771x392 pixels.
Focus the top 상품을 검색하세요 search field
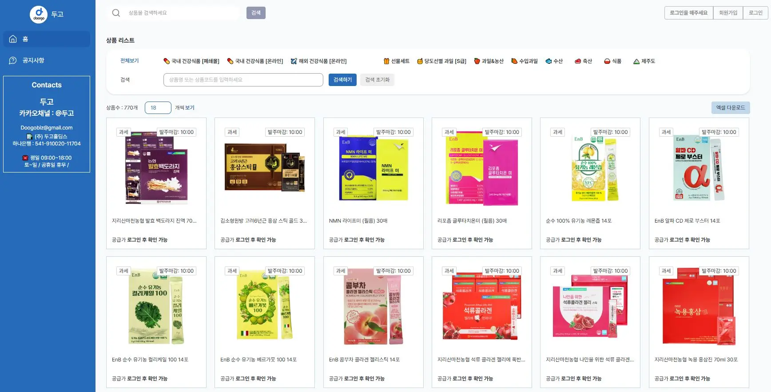pos(182,13)
